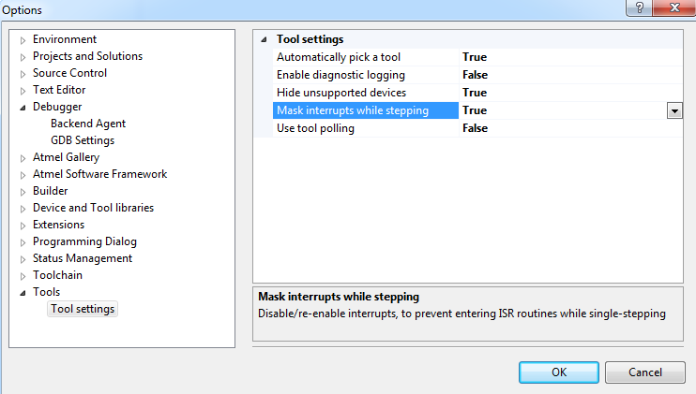Screen dimensions: 696x394
Task: Open the Mask interrupts value dropdown
Action: 674,111
